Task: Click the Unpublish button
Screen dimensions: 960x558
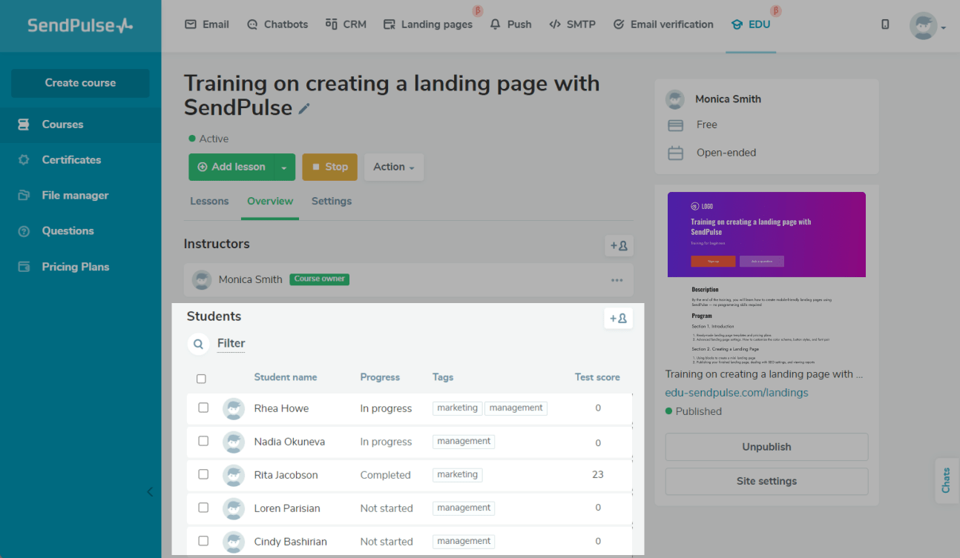Action: (x=766, y=448)
